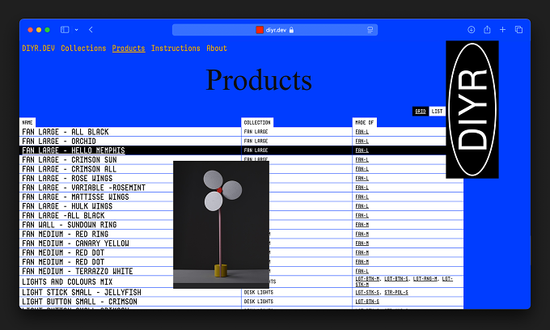Viewport: 550px width, 330px height.
Task: Open Fan Large - Rose Wings product
Action: coord(67,178)
